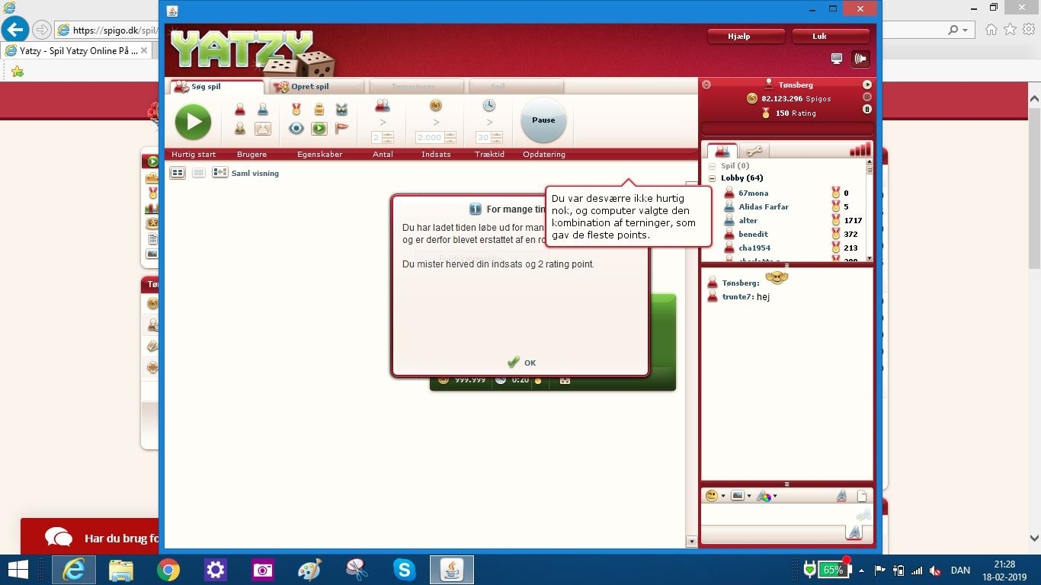The width and height of the screenshot is (1041, 585).
Task: Open the wrench settings tab
Action: pos(754,151)
